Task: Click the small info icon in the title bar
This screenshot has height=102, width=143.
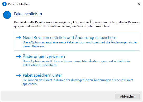Action: point(4,4)
